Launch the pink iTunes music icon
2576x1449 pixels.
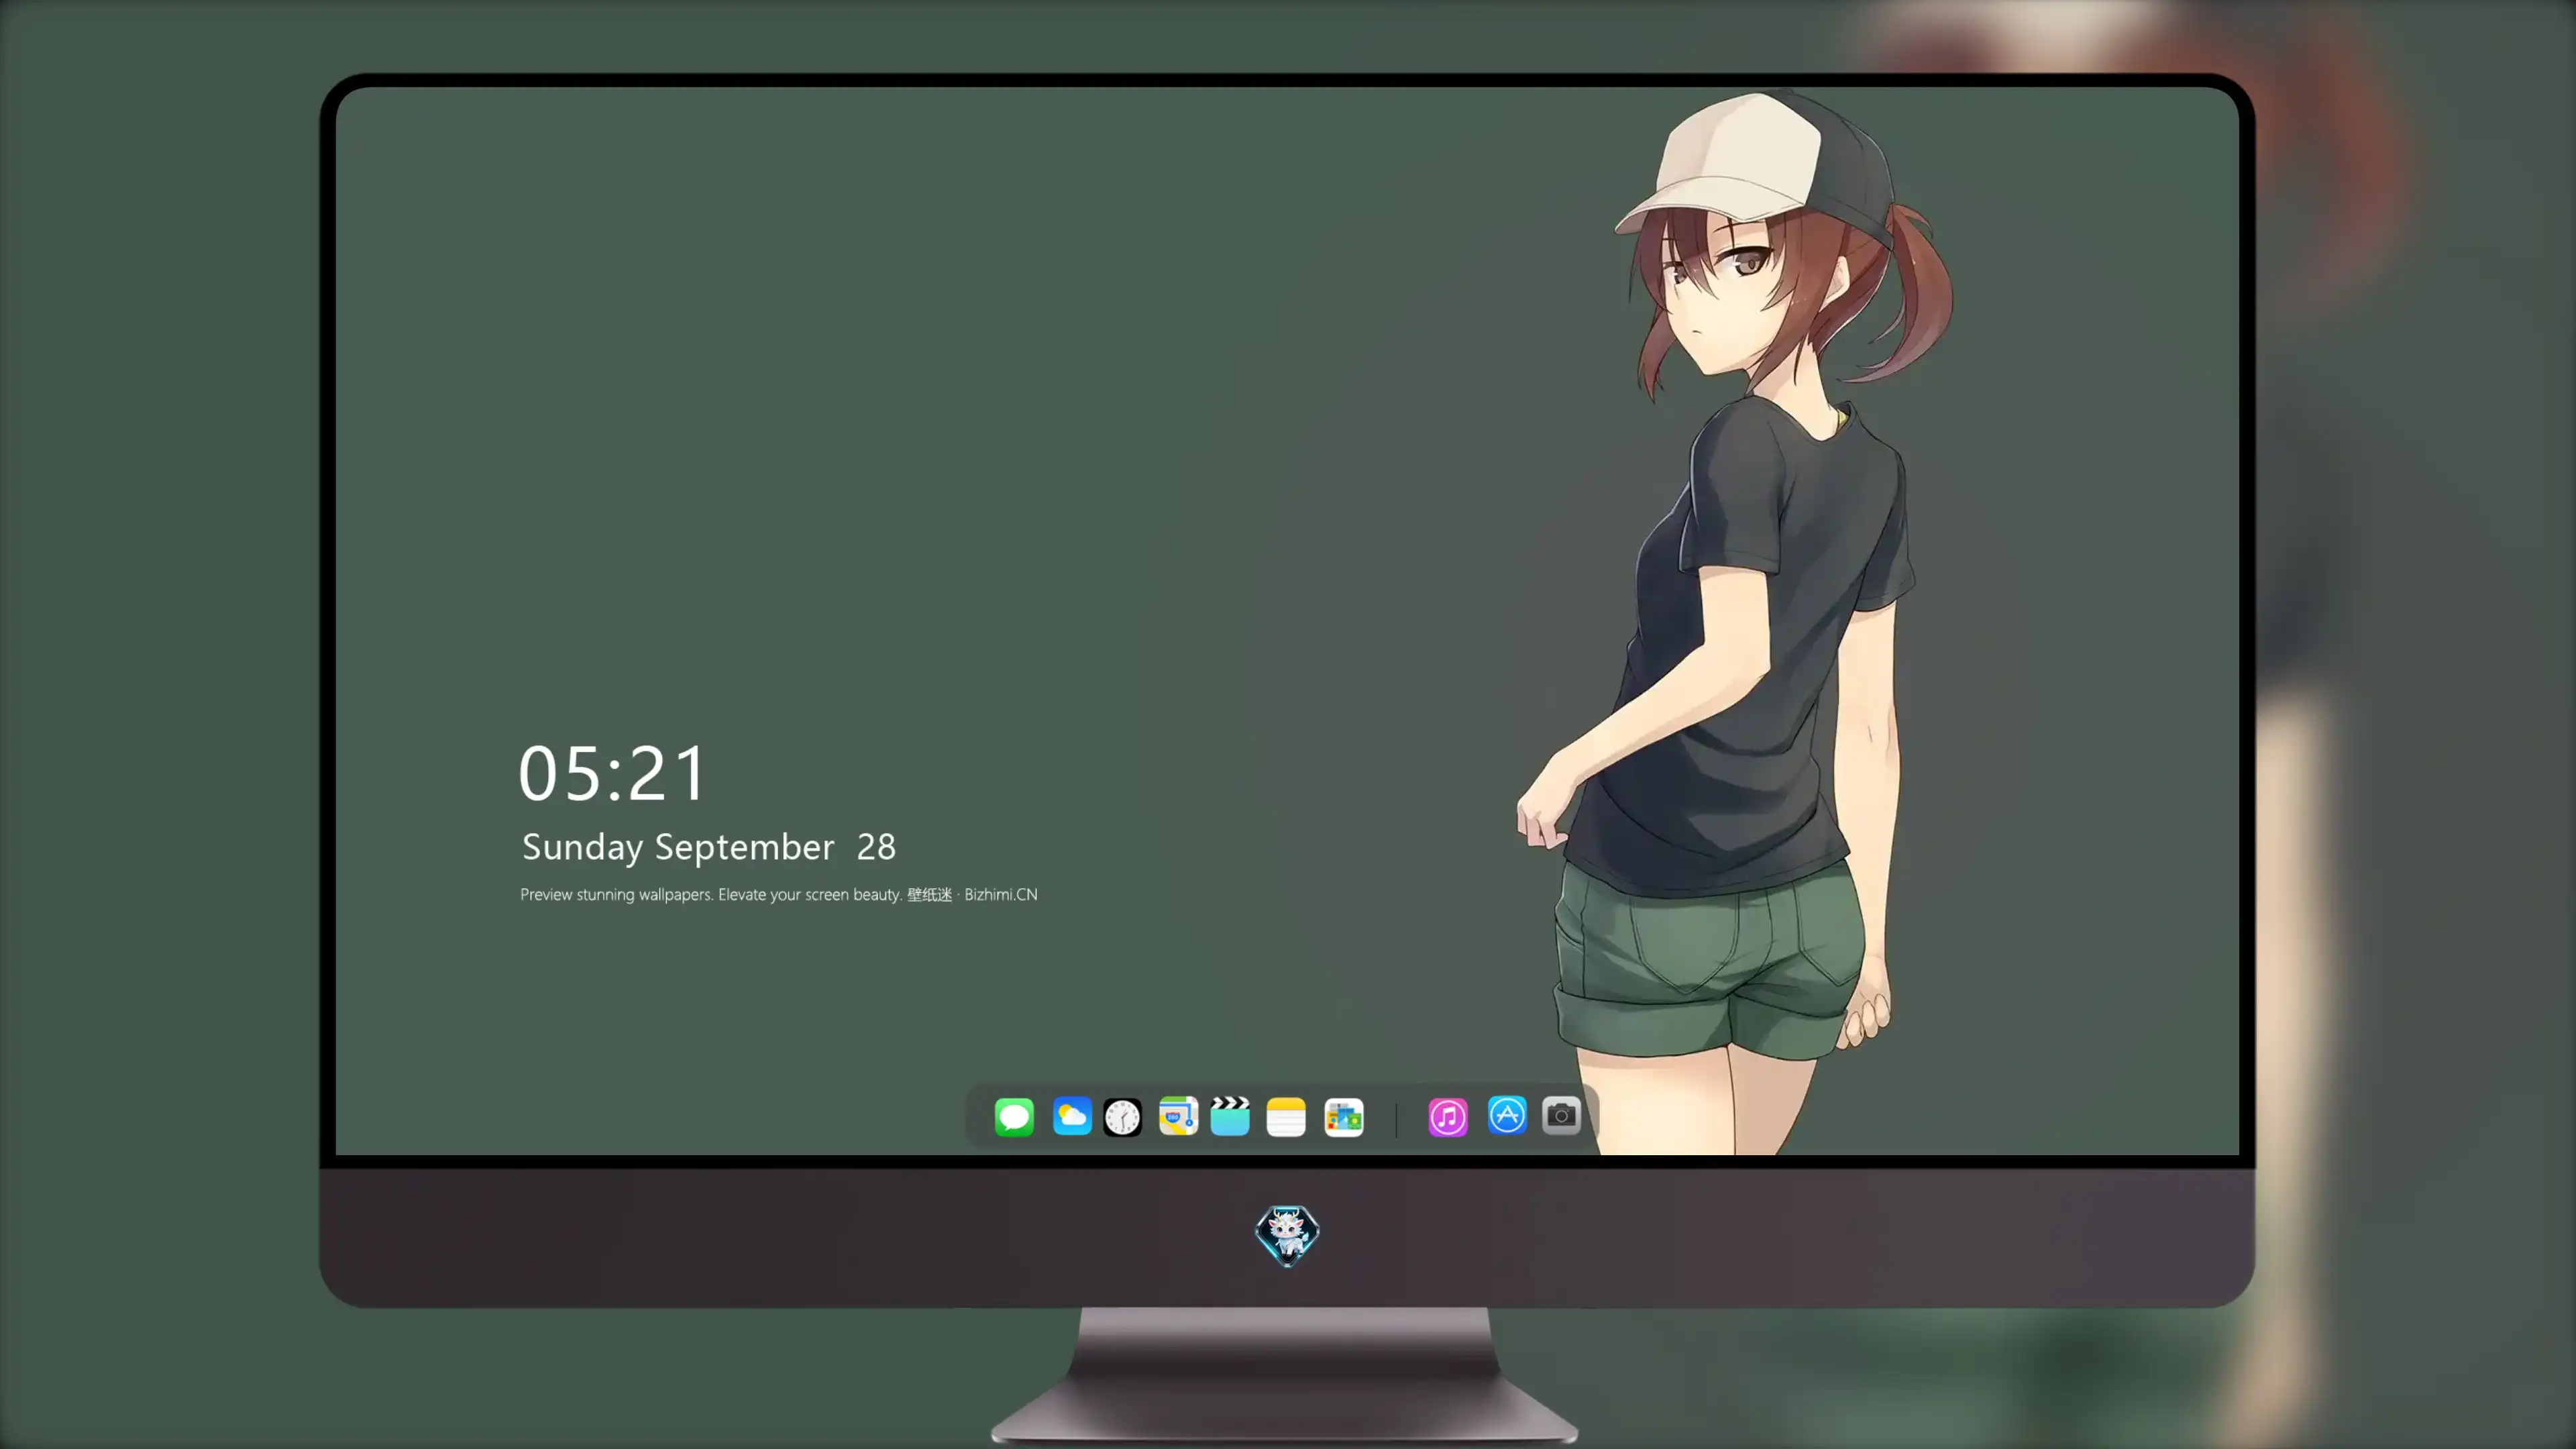pos(1448,1116)
